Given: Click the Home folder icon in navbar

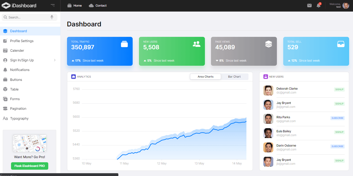Looking at the screenshot, I should (x=69, y=5).
